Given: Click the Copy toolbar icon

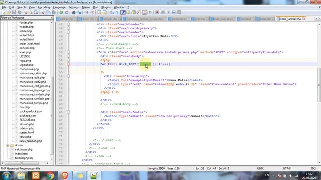Looking at the screenshot, I should point(48,12).
